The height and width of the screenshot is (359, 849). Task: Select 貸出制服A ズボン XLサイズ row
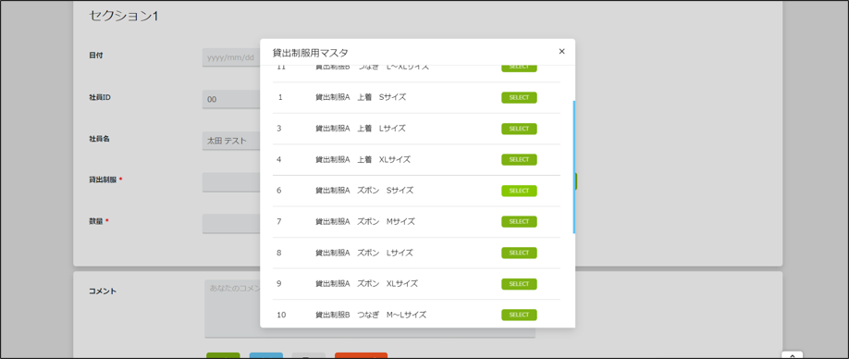pyautogui.click(x=519, y=284)
